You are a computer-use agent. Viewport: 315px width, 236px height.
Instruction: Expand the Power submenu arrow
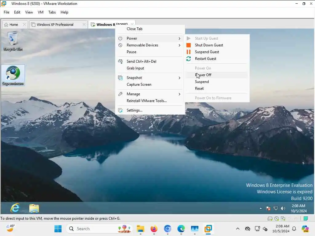(x=179, y=38)
